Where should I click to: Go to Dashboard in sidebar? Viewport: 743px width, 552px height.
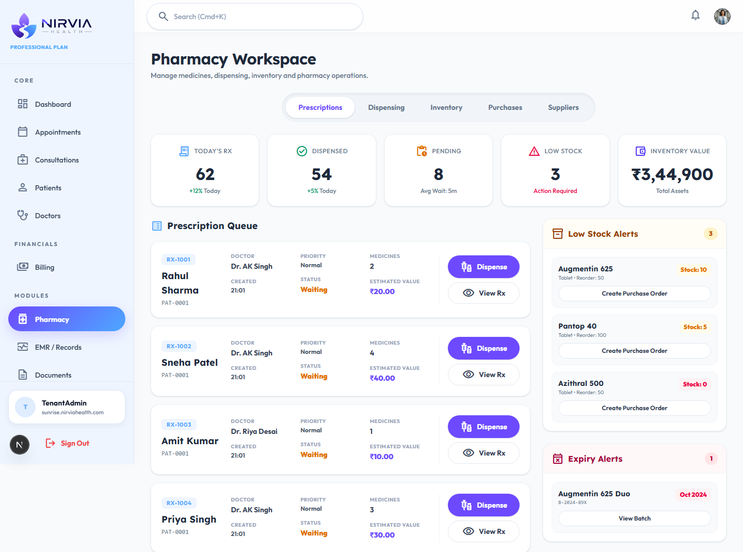coord(67,104)
